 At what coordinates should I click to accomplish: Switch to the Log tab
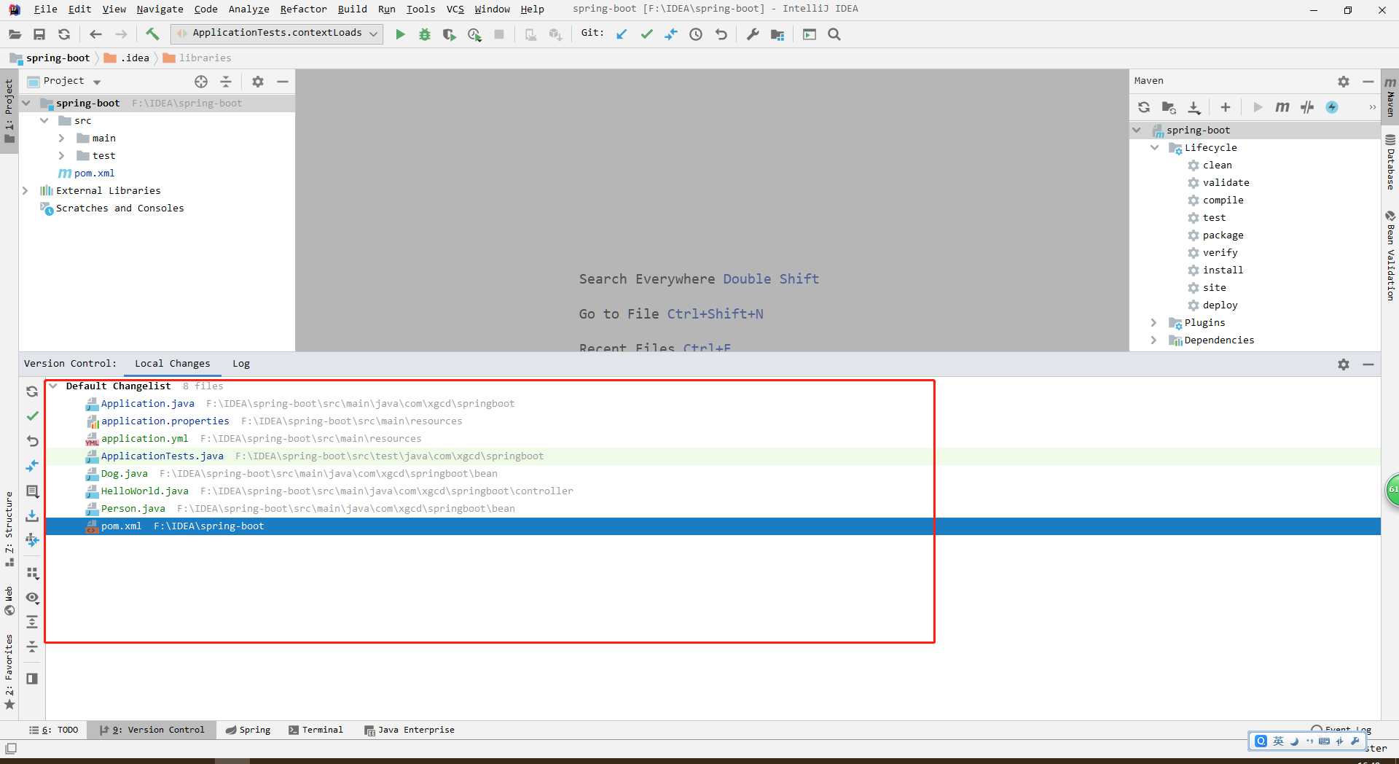coord(241,363)
